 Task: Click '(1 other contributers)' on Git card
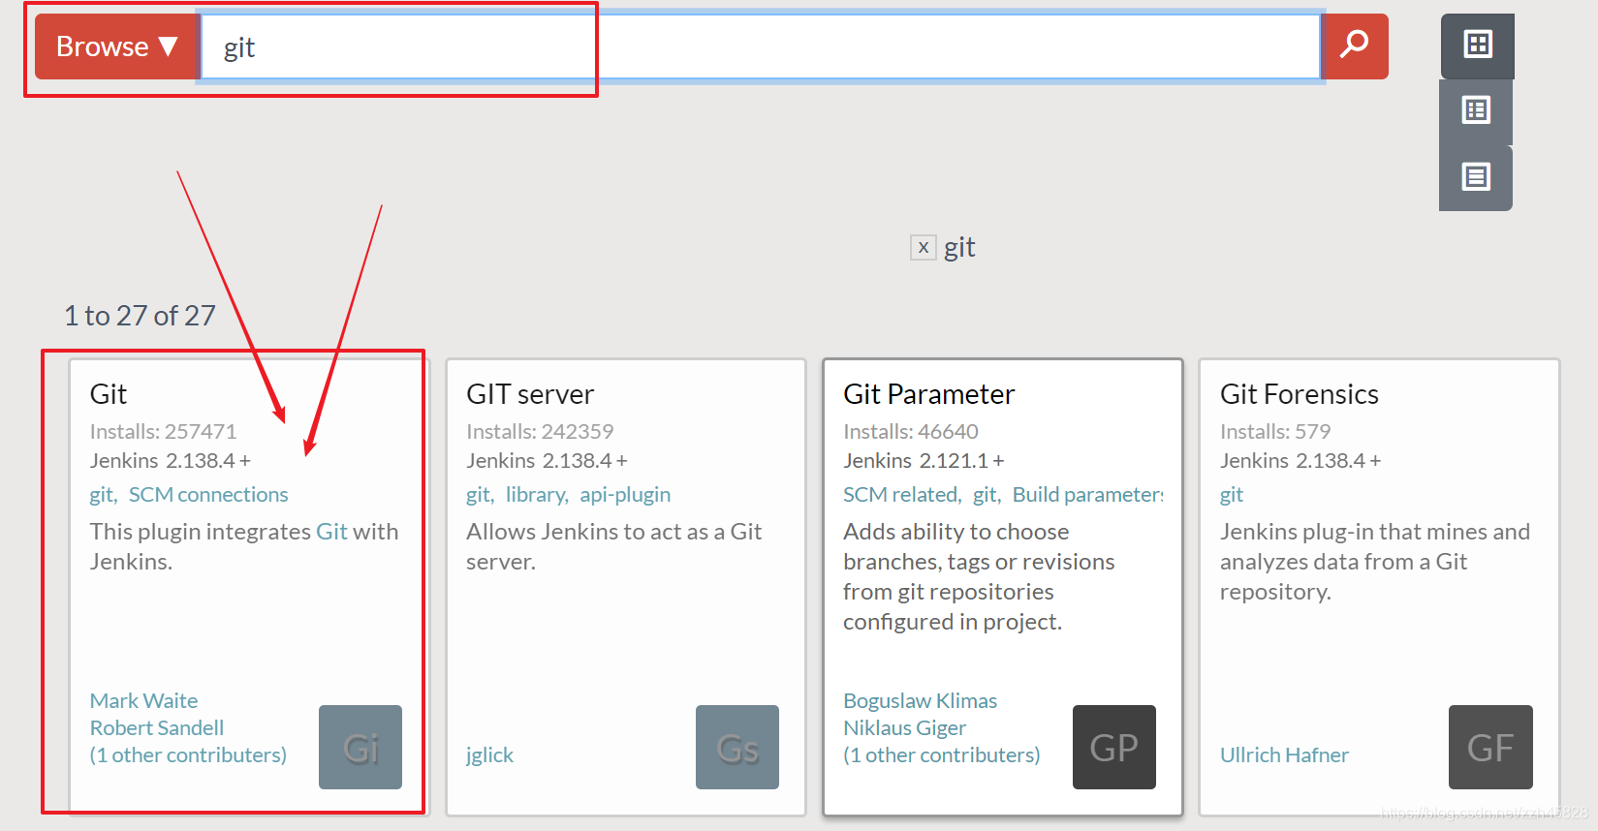point(188,754)
